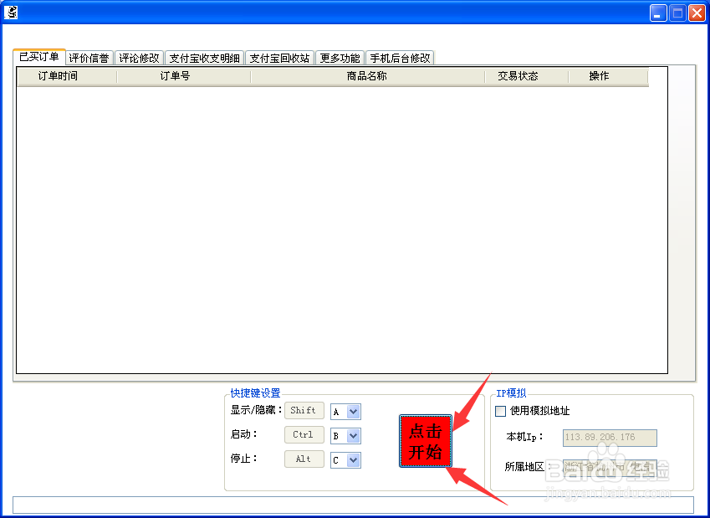Switch to the 评价信誉 tab

(89, 58)
